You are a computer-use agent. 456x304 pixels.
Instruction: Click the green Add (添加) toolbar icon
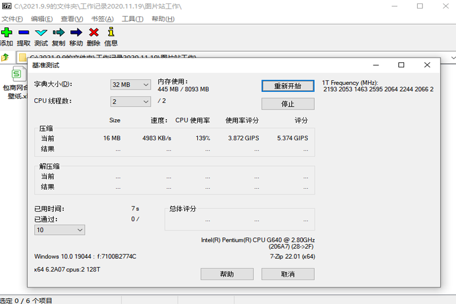pyautogui.click(x=6, y=32)
